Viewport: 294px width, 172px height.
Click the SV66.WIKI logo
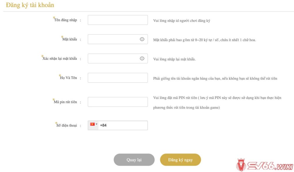pyautogui.click(x=265, y=165)
